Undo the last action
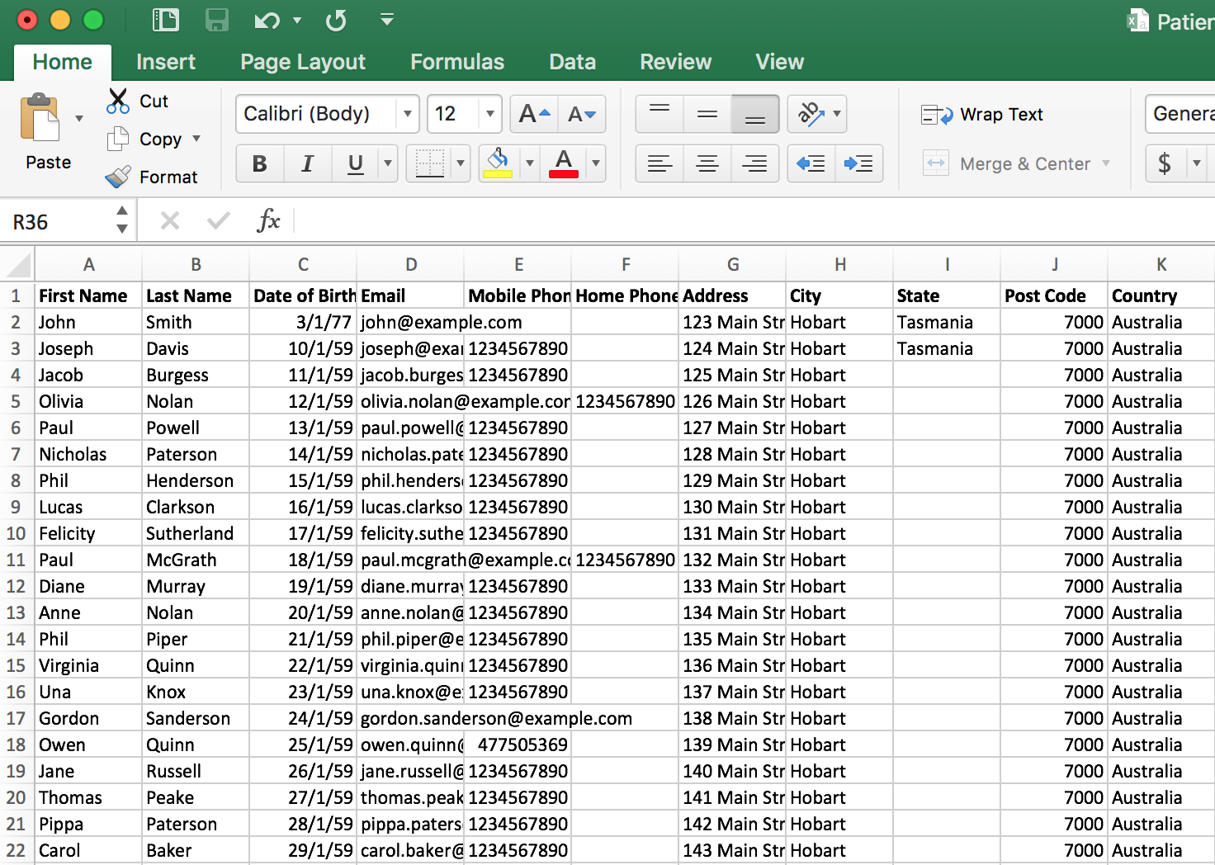 pos(267,20)
